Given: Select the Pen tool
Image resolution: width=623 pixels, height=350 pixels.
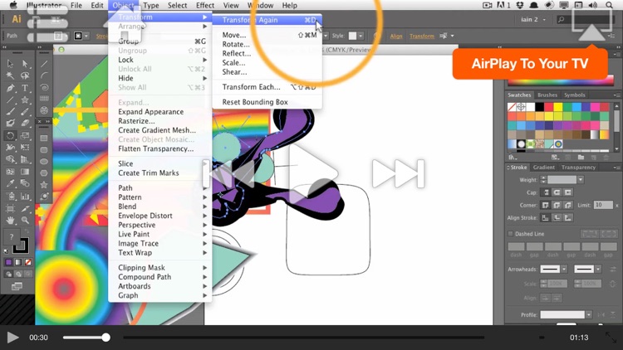Looking at the screenshot, I should [10, 88].
